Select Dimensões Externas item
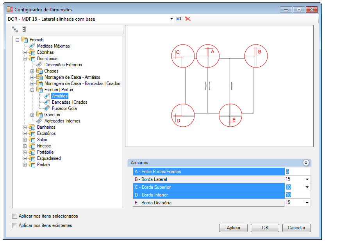Image resolution: width=339 pixels, height=241 pixels. 63,65
